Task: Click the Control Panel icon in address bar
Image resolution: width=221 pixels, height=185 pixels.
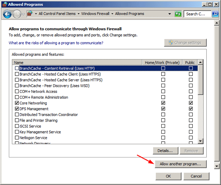Action: pyautogui.click(x=30, y=14)
